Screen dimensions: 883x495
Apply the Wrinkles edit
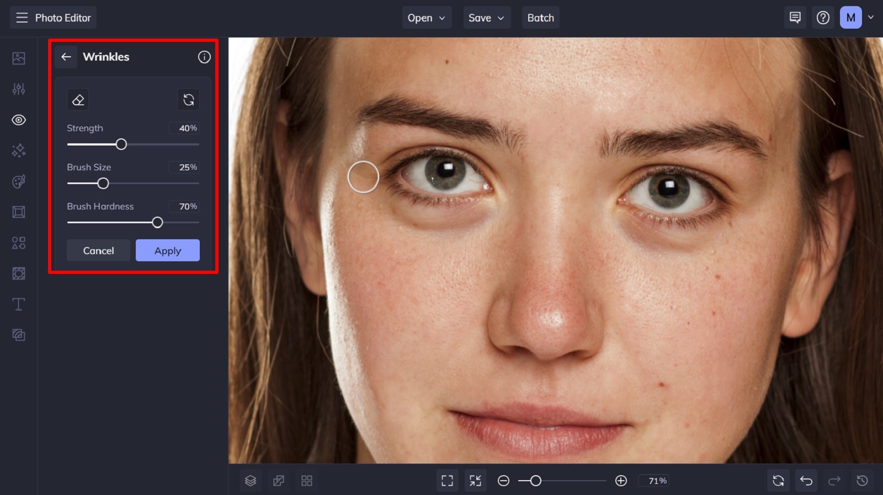[168, 250]
